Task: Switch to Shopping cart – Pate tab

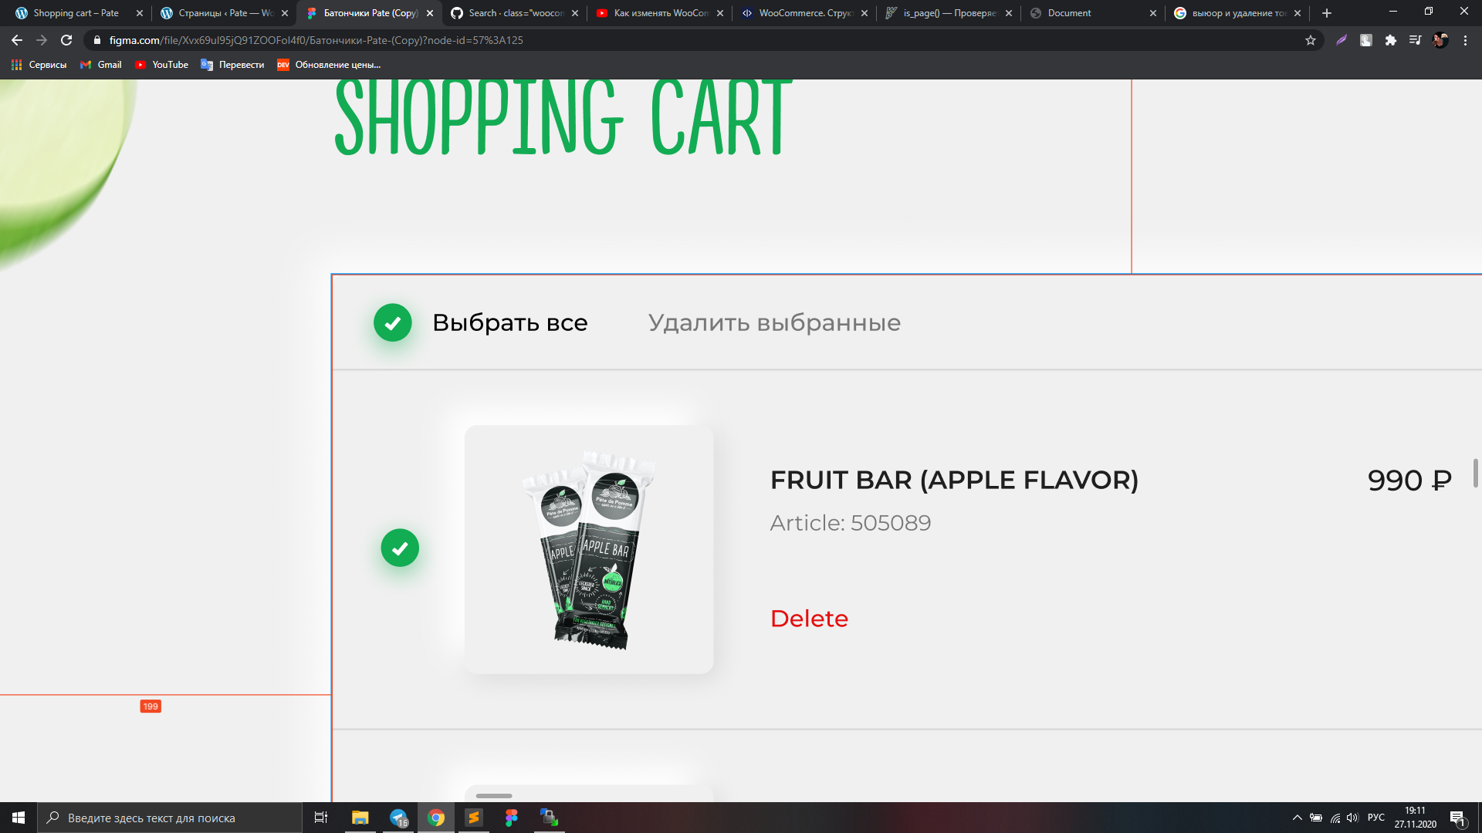Action: pos(77,13)
